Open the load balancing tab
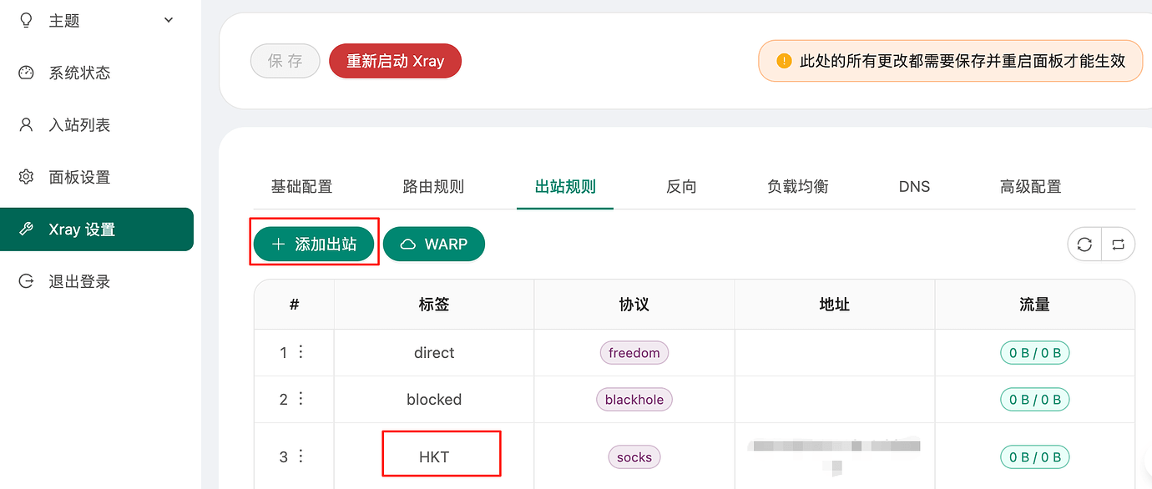 [797, 187]
